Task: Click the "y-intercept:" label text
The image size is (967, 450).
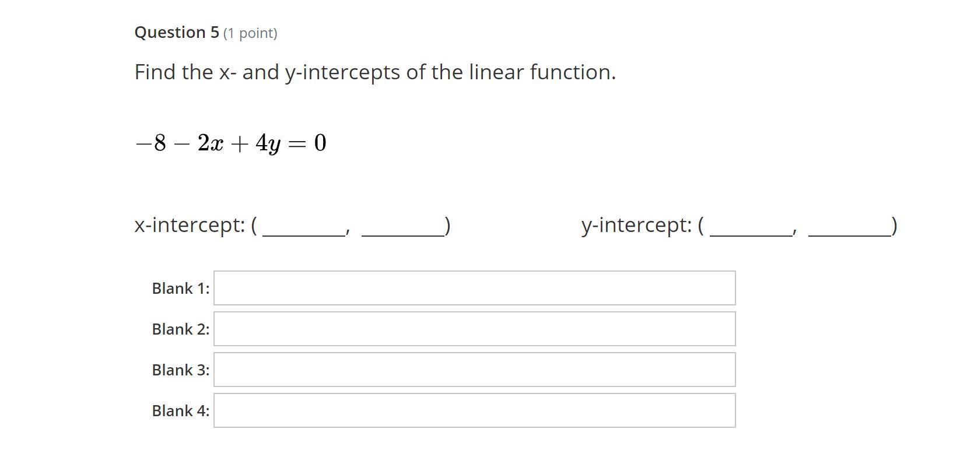Action: (637, 226)
